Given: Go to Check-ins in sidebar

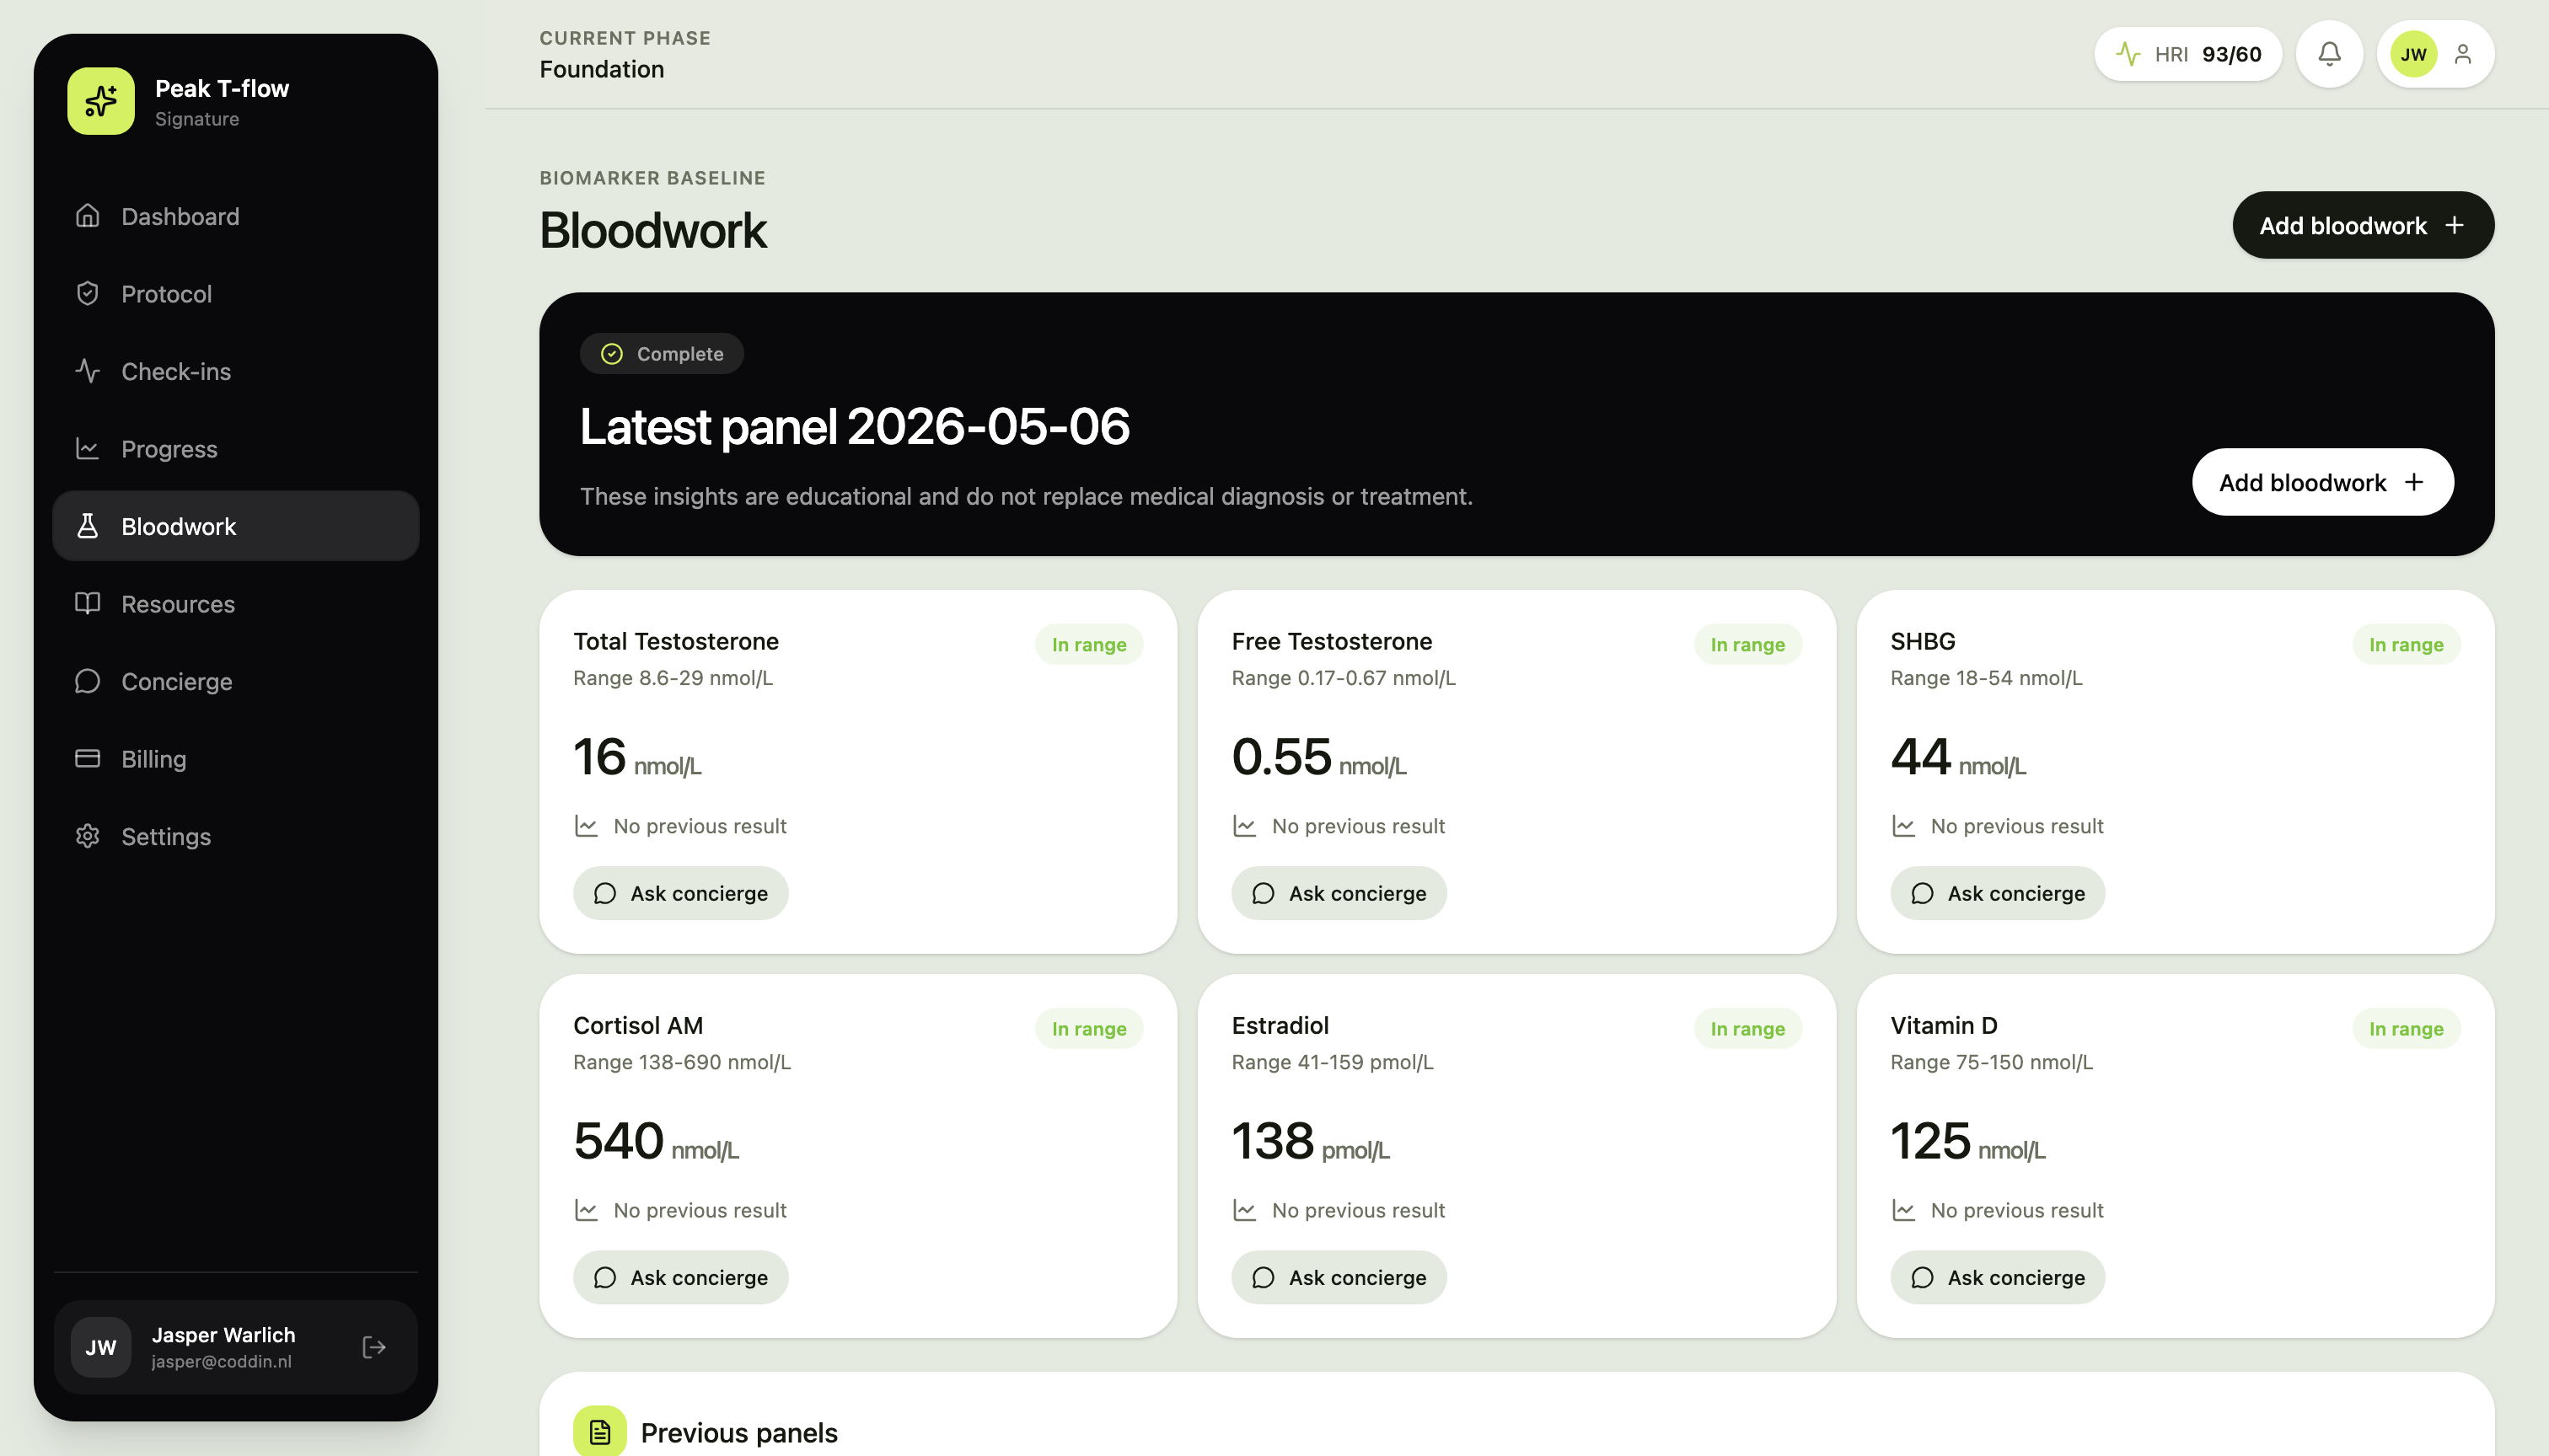Looking at the screenshot, I should coord(236,371).
